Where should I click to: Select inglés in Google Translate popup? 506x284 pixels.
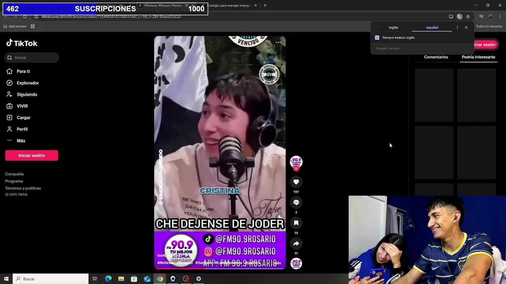[x=393, y=28]
